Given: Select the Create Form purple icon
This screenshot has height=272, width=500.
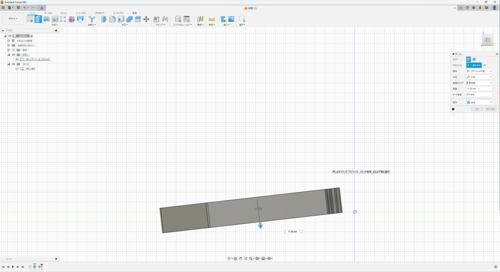Looking at the screenshot, I should click(72, 19).
